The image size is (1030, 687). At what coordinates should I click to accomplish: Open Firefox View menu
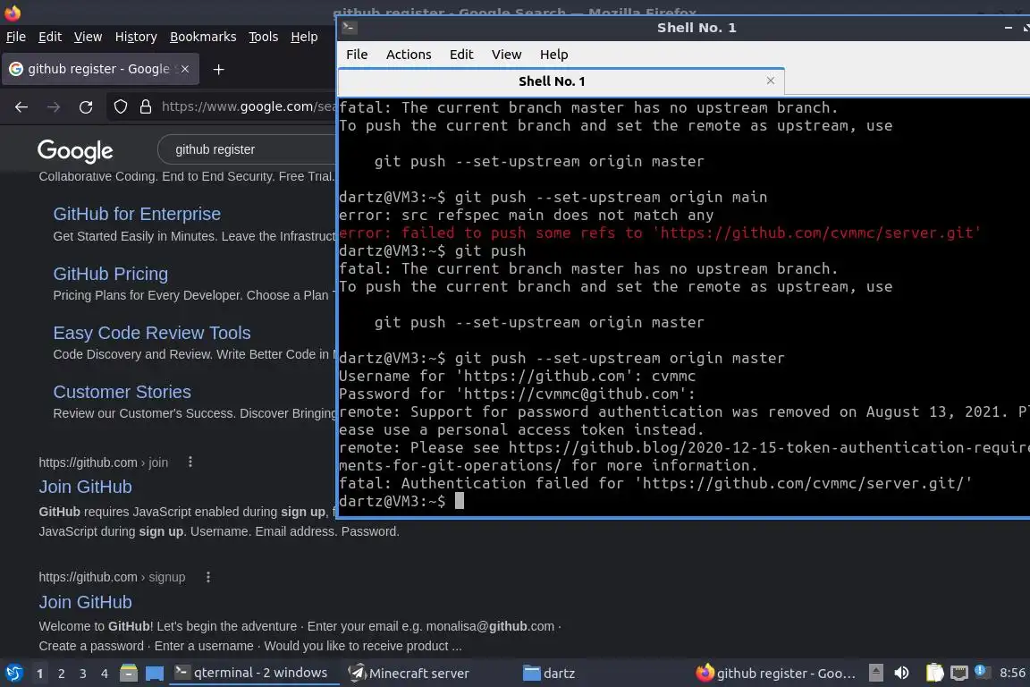click(88, 37)
